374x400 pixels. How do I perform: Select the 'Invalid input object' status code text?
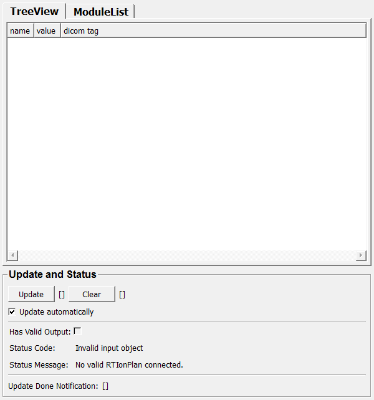pyautogui.click(x=109, y=348)
